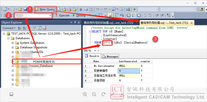Click the open file folder icon
207x102 pixels.
pos(20,9)
